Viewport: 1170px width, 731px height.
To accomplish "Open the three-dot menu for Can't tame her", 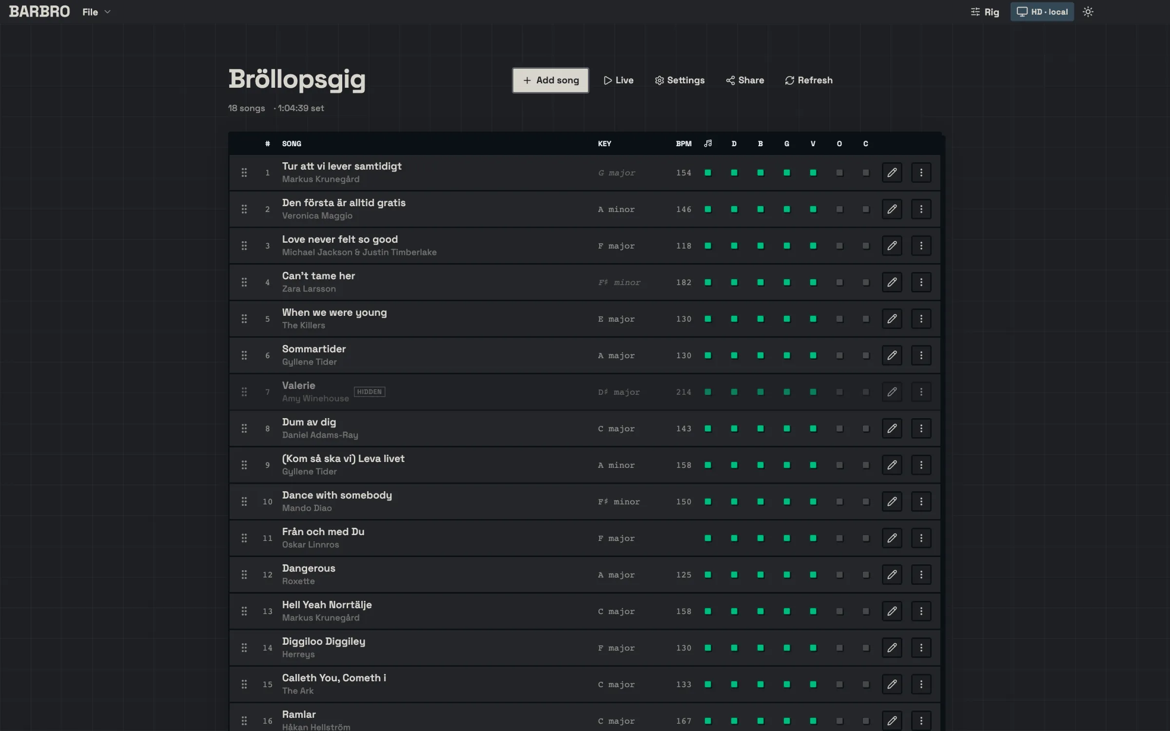I will pos(921,282).
